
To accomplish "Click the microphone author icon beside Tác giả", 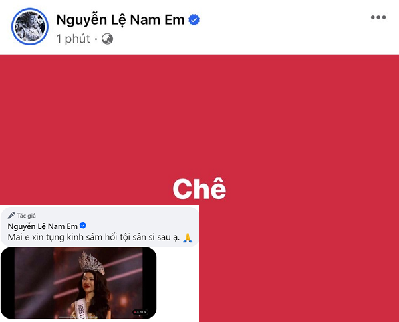I will click(x=11, y=216).
